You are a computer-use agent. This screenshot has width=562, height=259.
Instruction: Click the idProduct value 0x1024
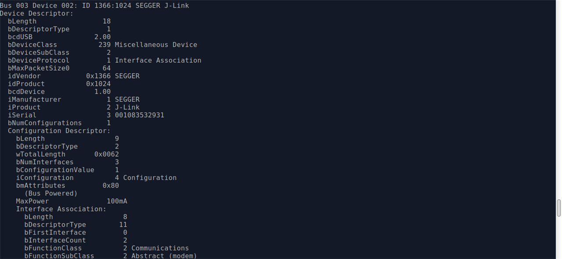[98, 84]
